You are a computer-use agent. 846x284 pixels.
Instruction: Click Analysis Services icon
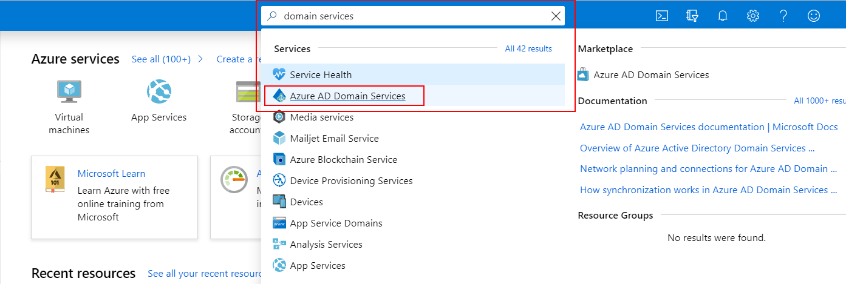(279, 244)
